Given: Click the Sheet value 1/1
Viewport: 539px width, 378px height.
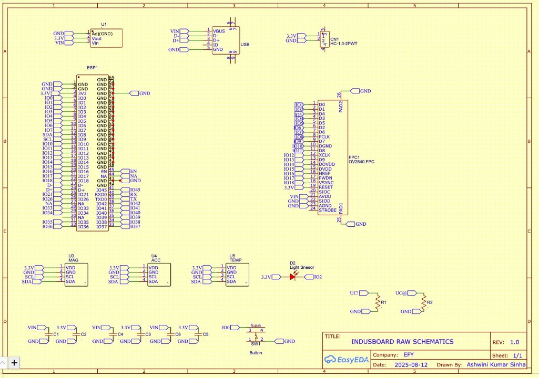Looking at the screenshot, I should coord(517,355).
